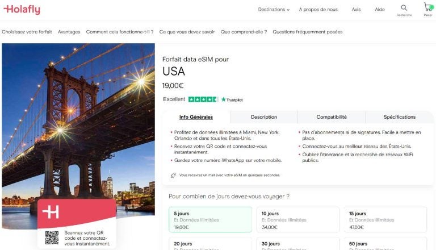Switch to the Description tab
The width and height of the screenshot is (436, 250).
[264, 117]
